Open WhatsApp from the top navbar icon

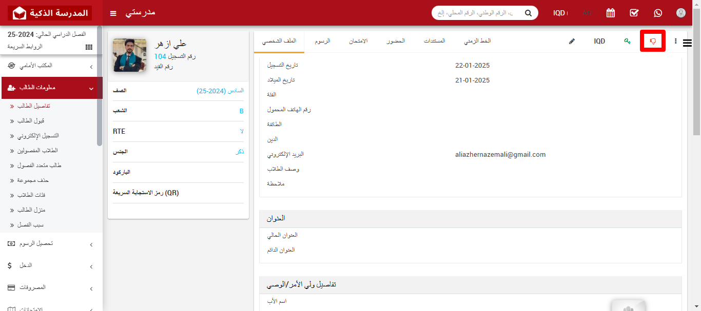[657, 12]
